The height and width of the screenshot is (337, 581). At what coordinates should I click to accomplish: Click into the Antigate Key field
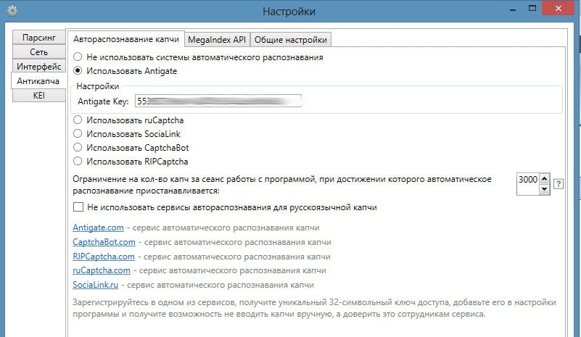coord(218,101)
